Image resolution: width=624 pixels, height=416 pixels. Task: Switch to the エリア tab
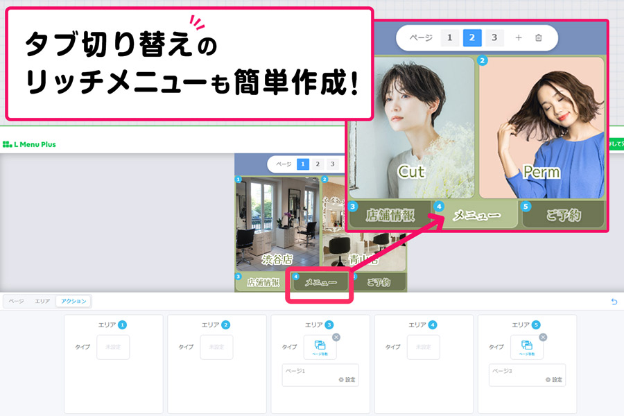(42, 302)
